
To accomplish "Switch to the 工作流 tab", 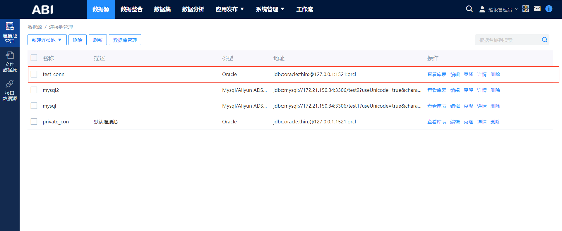I will (304, 9).
